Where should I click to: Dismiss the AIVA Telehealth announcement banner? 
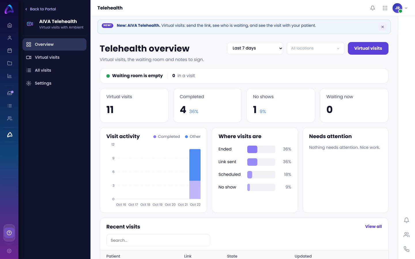[x=382, y=27]
